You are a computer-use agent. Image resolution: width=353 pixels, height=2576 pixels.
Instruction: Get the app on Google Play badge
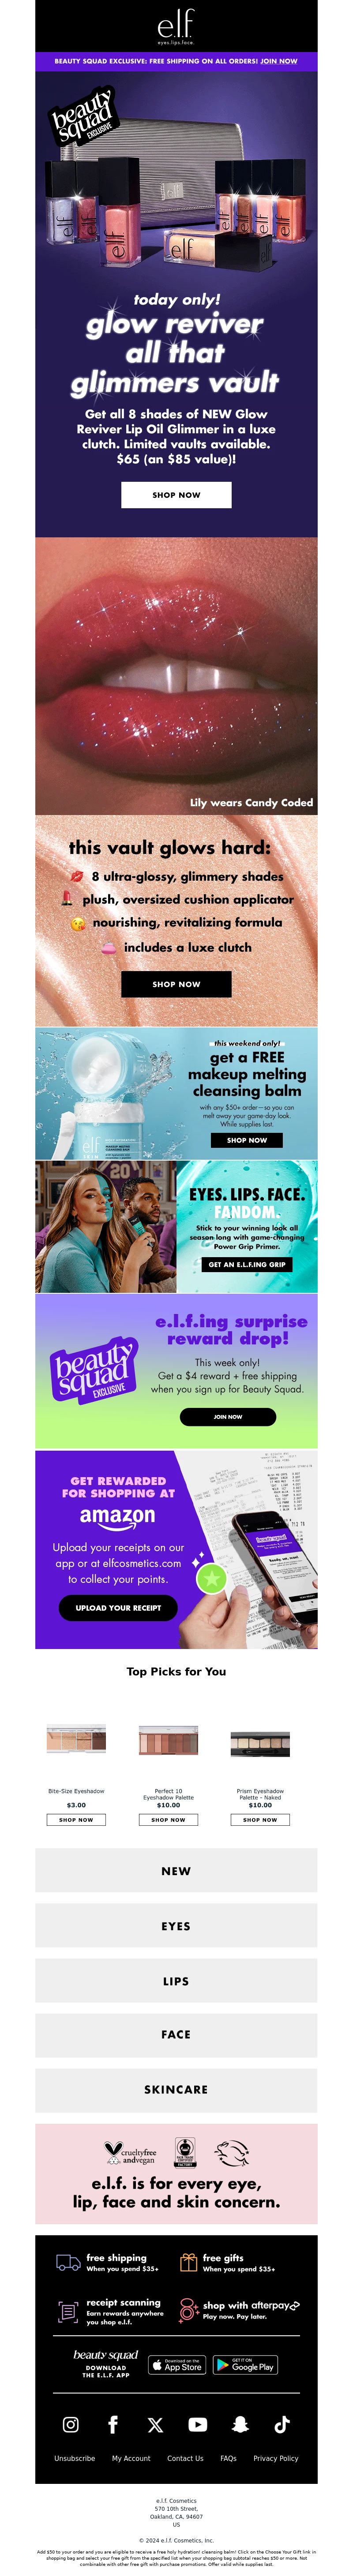246,2365
